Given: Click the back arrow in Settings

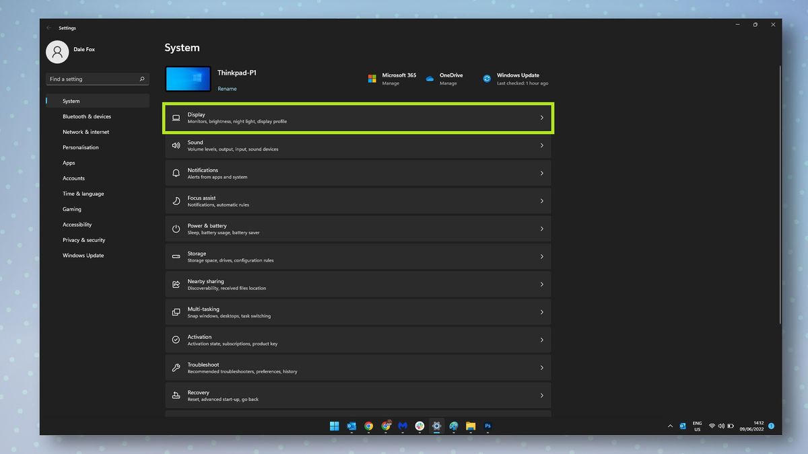Looking at the screenshot, I should [48, 28].
